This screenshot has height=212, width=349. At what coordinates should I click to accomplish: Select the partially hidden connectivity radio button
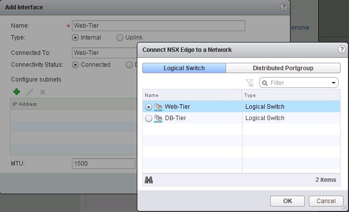tap(129, 65)
